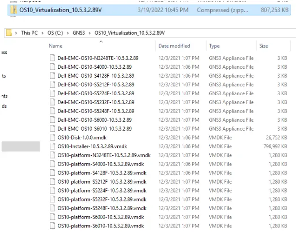The image size is (296, 232).
Task: Select file name OS10-platform-S5248F-10.5.3.2.89.vmdk
Action: tap(102, 208)
